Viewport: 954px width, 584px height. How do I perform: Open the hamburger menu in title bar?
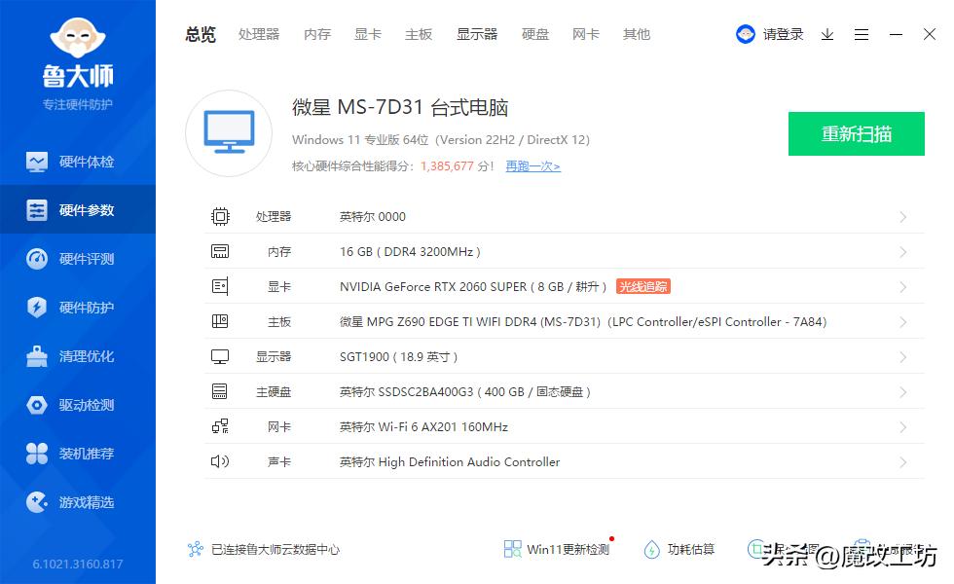pos(861,34)
